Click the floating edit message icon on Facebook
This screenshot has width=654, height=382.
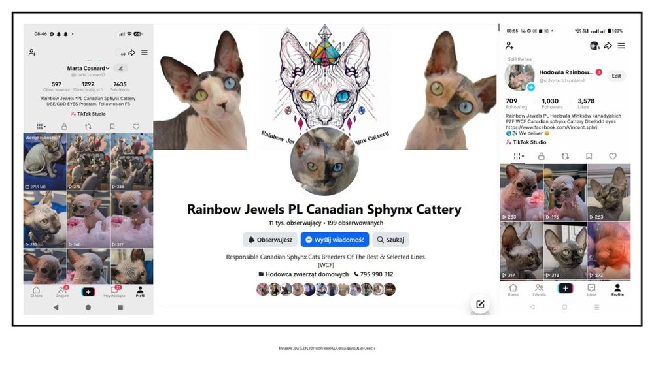point(480,304)
